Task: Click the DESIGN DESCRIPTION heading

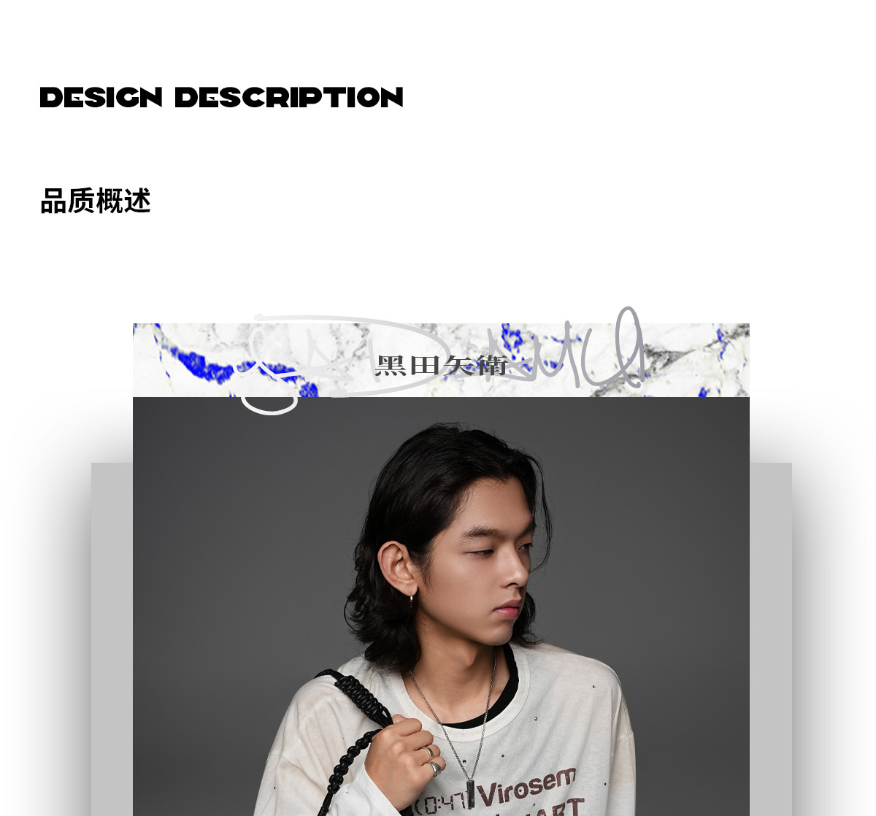Action: [x=221, y=98]
